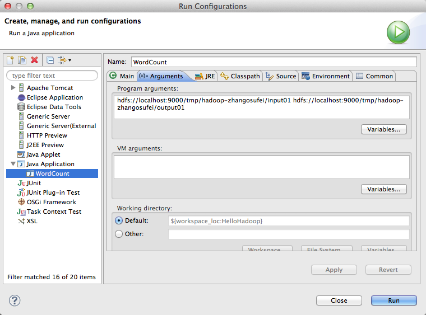Image resolution: width=426 pixels, height=315 pixels.
Task: Click the Apply button
Action: (x=334, y=270)
